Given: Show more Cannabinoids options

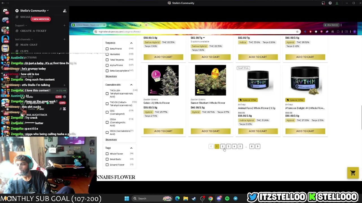Looking at the screenshot, I should (111, 140).
